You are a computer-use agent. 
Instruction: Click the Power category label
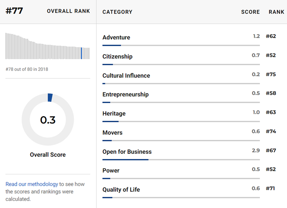(111, 171)
